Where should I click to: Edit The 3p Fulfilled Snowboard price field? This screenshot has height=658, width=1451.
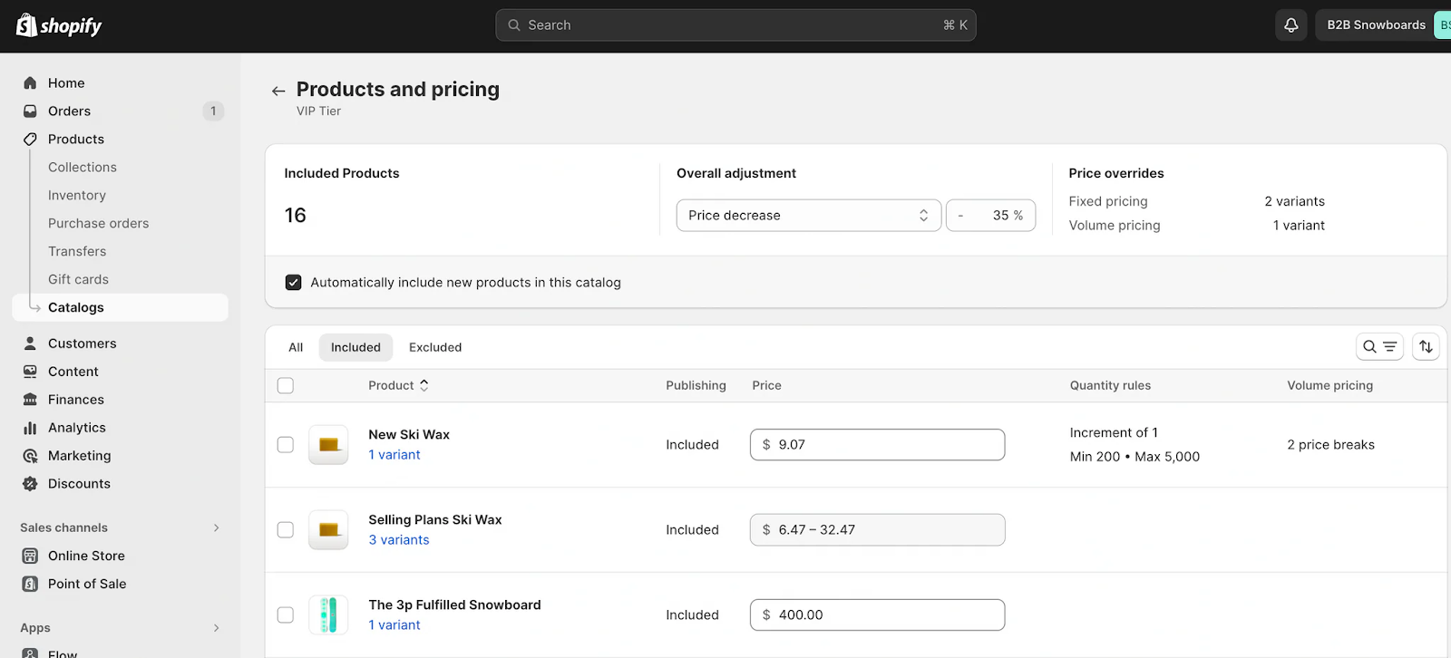[x=877, y=615]
